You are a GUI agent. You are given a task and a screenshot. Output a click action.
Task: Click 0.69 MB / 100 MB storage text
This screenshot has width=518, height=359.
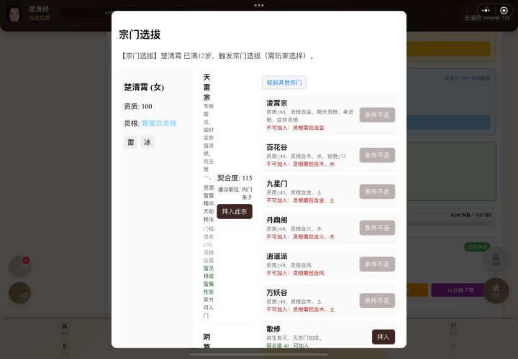click(471, 215)
